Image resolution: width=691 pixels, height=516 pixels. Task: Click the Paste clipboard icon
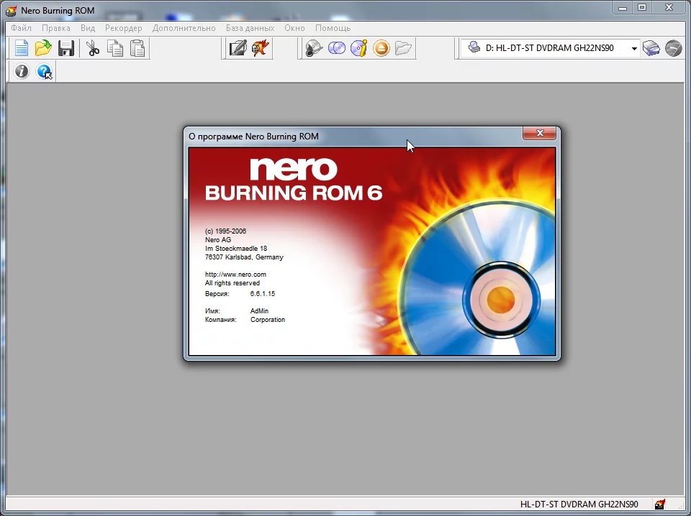click(137, 48)
